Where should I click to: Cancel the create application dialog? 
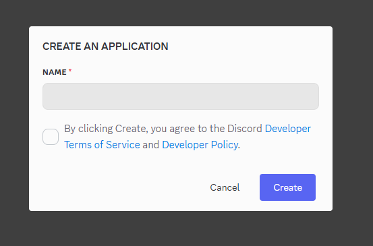[x=225, y=187]
